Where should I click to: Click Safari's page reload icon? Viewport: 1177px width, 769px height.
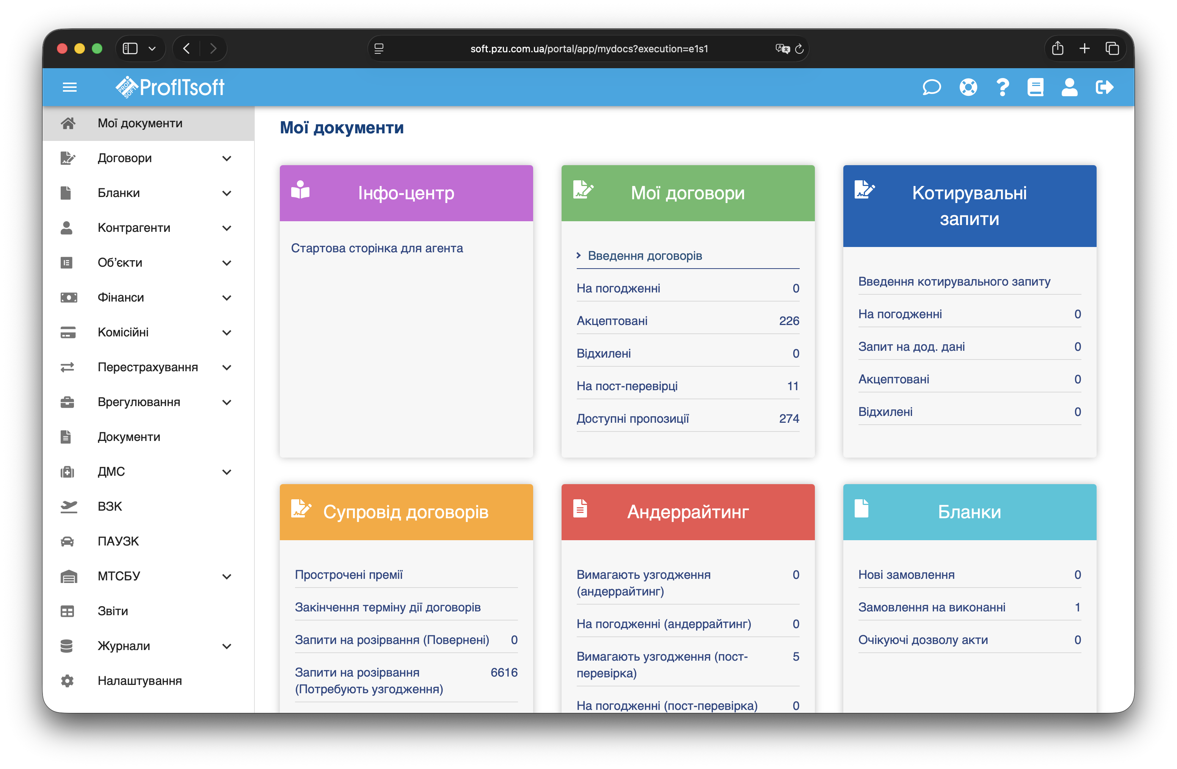tap(799, 49)
